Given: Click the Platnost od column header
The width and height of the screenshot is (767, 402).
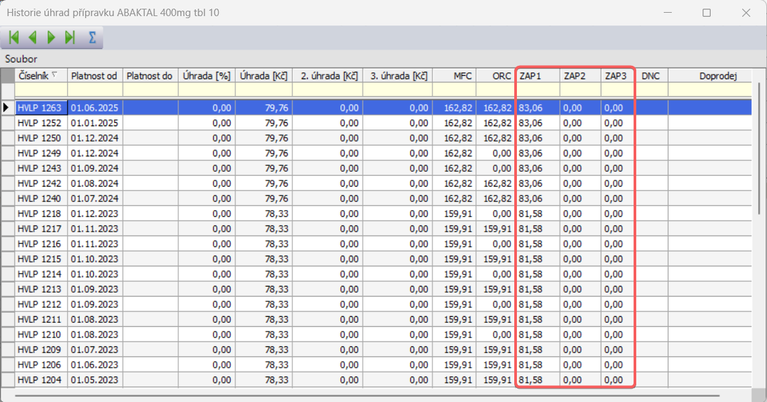Looking at the screenshot, I should 95,75.
